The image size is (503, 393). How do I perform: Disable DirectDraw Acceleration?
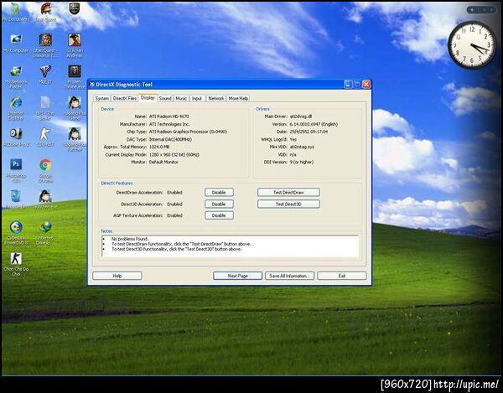coord(219,193)
